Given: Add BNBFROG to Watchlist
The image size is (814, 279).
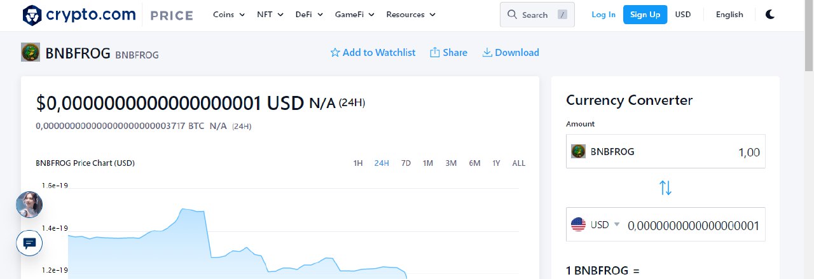Looking at the screenshot, I should click(373, 53).
